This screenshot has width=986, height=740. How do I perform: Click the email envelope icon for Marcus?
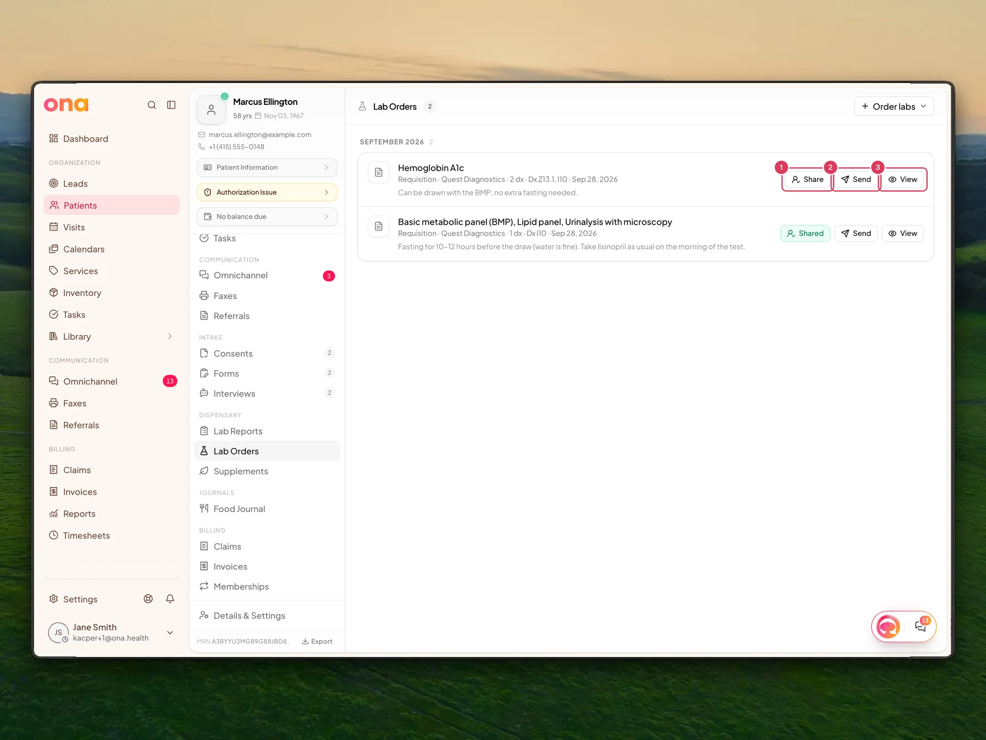pyautogui.click(x=202, y=135)
